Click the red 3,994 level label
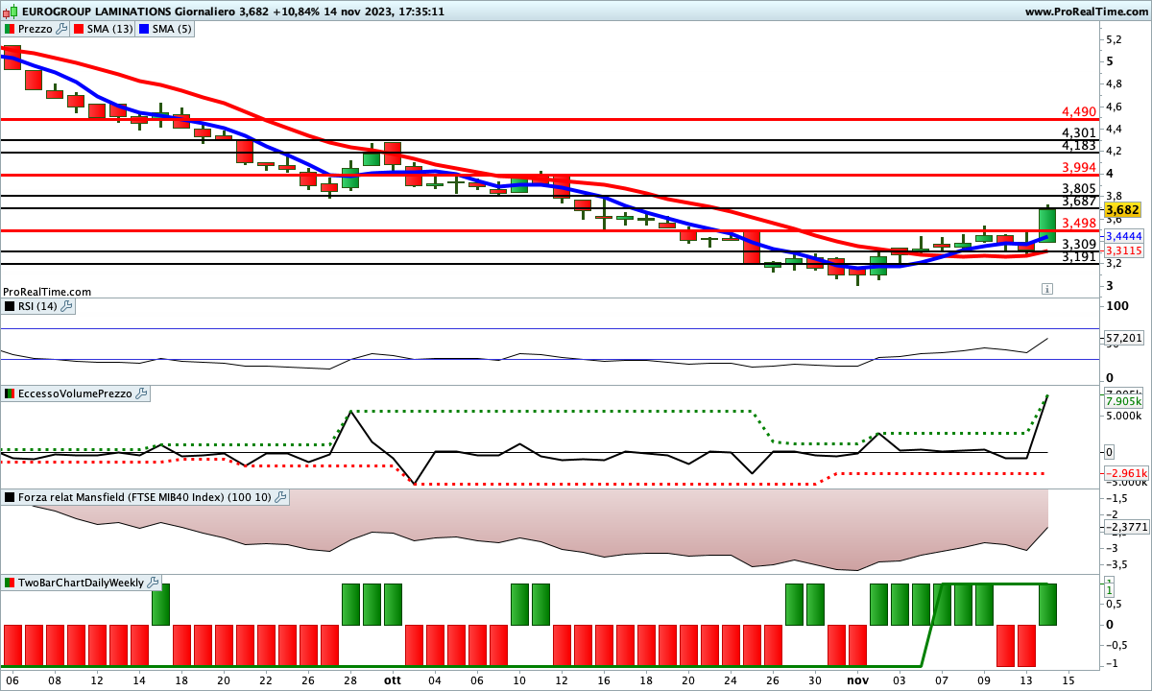The height and width of the screenshot is (691, 1152). tap(1079, 167)
